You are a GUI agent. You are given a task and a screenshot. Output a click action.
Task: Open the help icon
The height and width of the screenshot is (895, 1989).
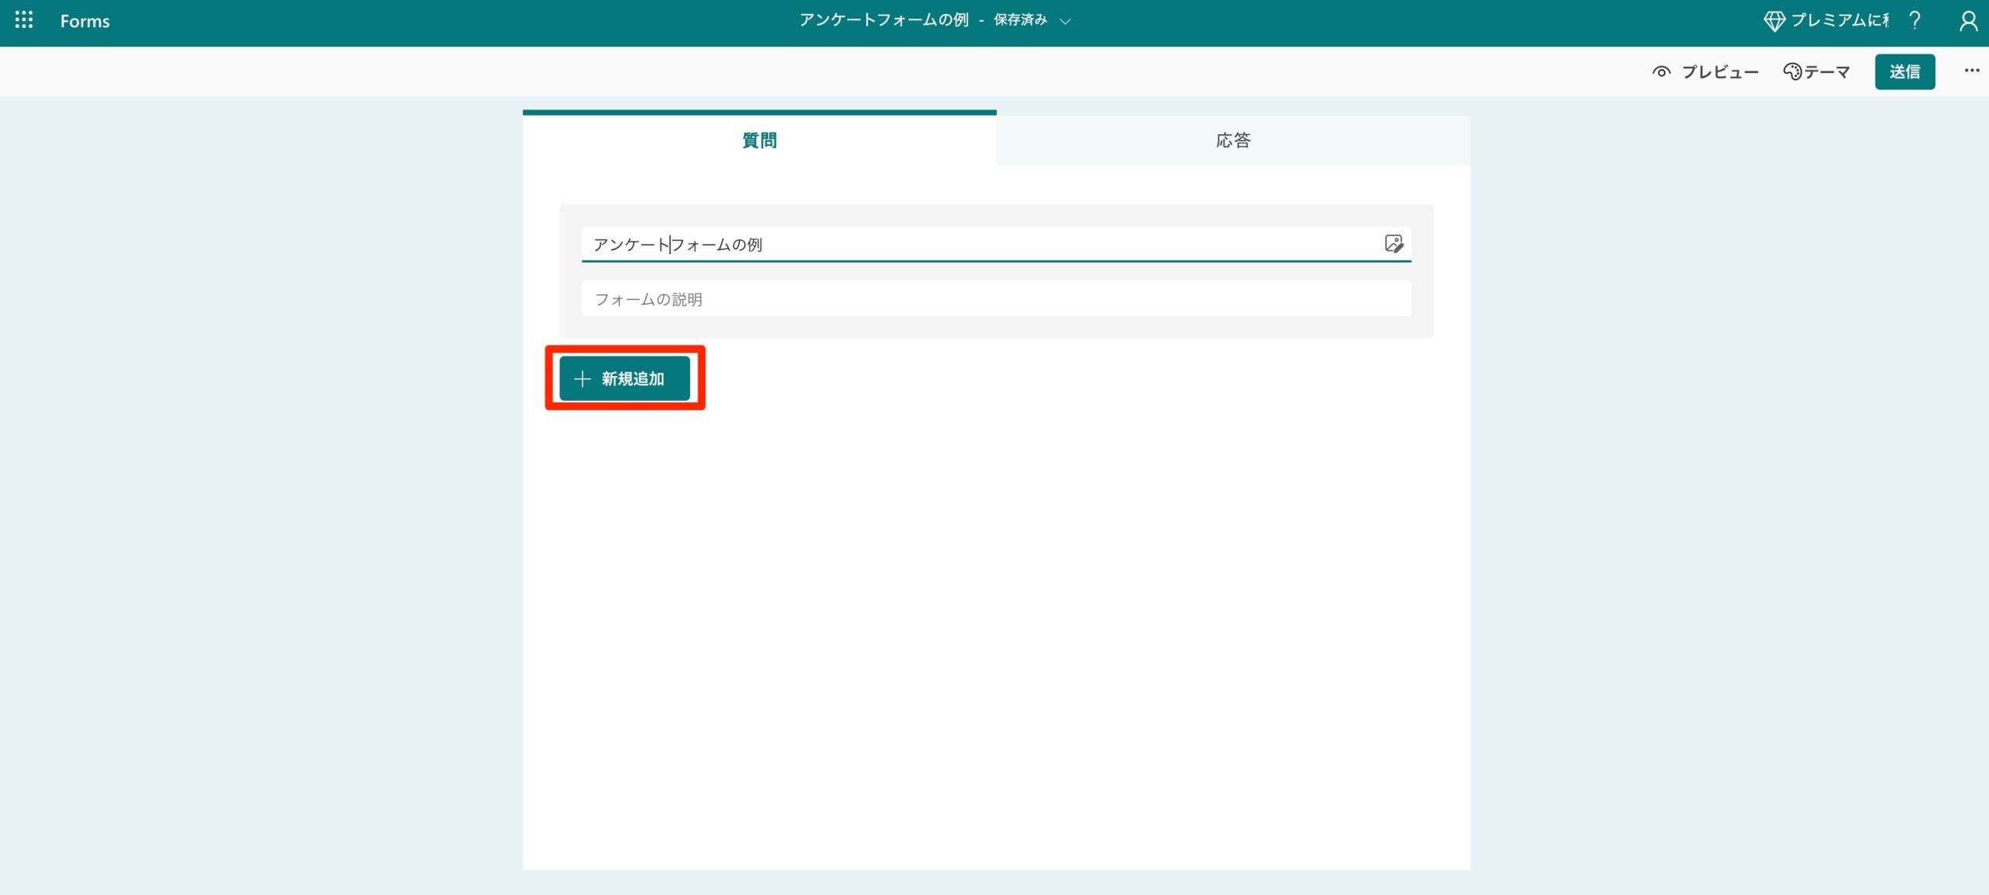(x=1914, y=21)
